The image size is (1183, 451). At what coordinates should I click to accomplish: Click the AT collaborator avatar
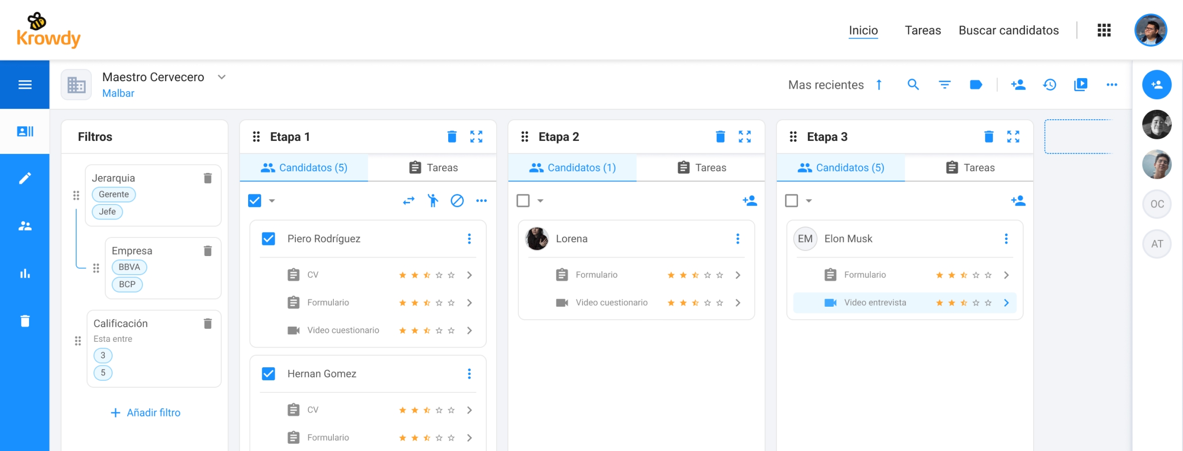pyautogui.click(x=1157, y=244)
